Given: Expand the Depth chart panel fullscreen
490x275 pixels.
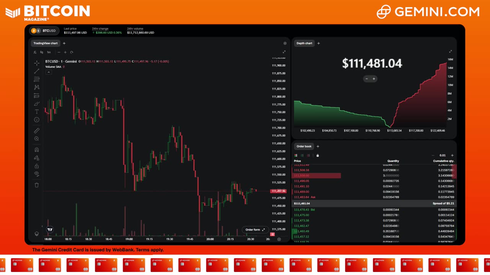Looking at the screenshot, I should coord(451,51).
